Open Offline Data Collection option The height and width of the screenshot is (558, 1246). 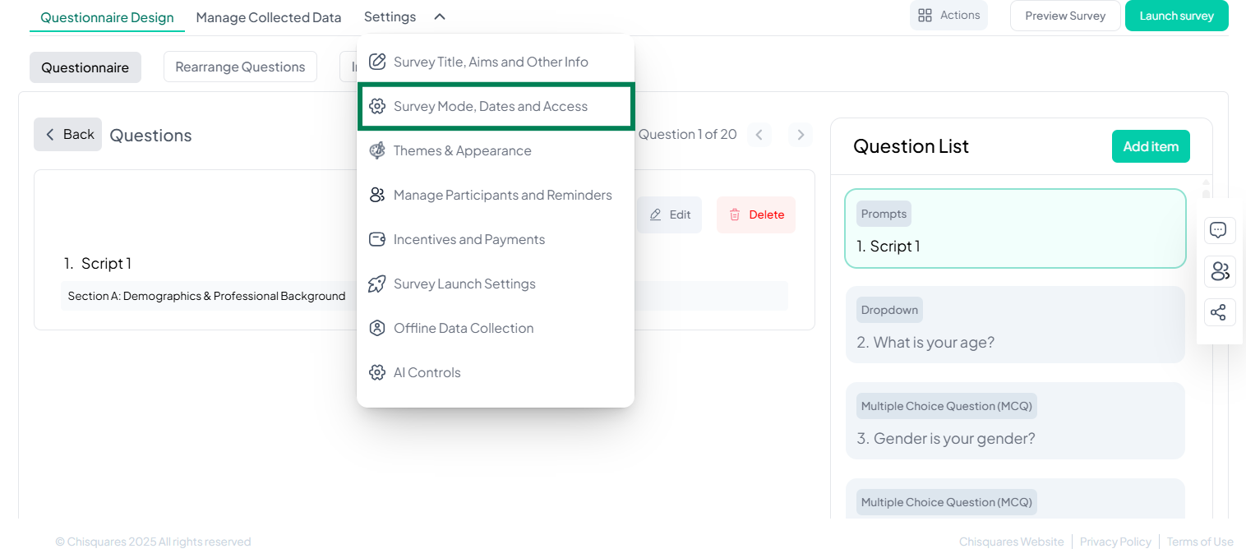pos(464,328)
